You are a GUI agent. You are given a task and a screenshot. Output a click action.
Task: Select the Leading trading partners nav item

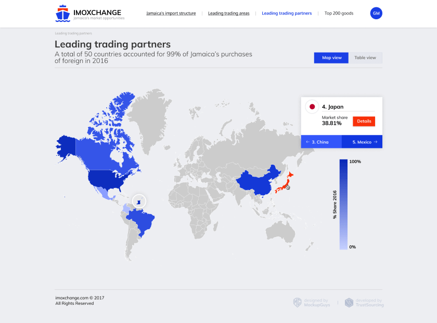click(x=287, y=13)
